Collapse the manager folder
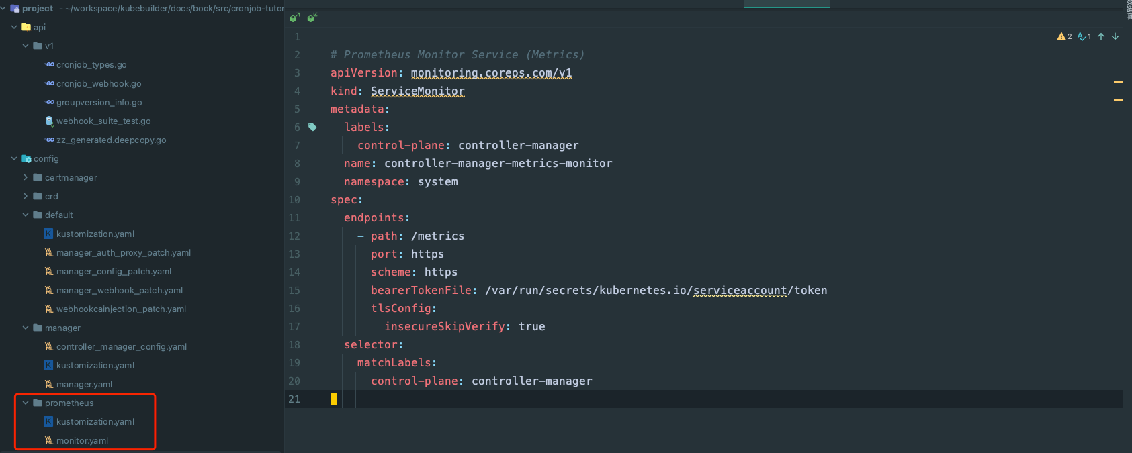Viewport: 1132px width, 453px height. (26, 328)
